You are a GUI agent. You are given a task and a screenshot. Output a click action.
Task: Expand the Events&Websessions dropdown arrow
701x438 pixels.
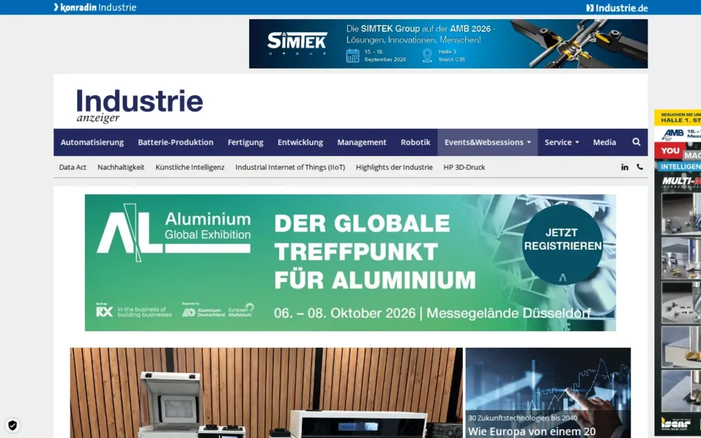[x=529, y=142]
